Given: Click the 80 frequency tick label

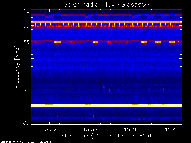Looking at the screenshot, I should pos(26,122).
